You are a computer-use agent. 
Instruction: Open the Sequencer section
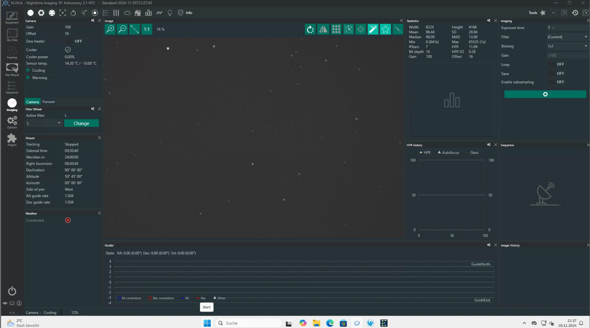pos(12,87)
